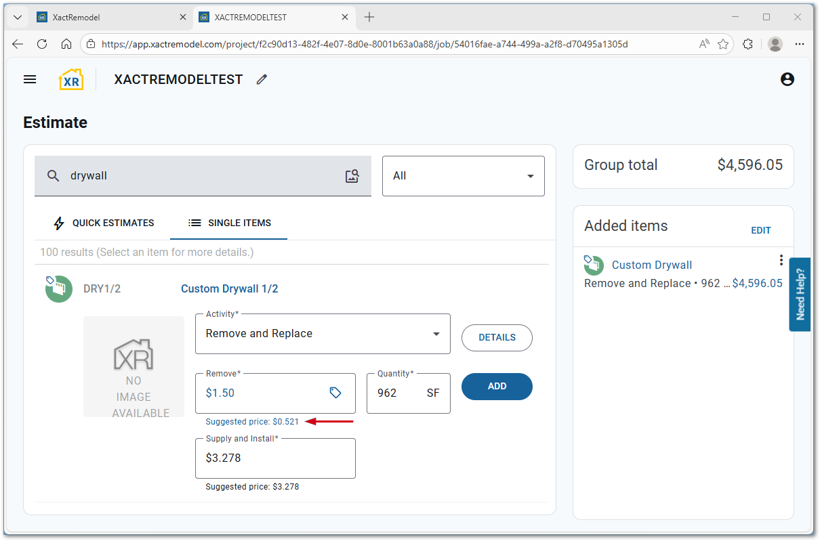
Task: Expand the All category filter dropdown
Action: [x=463, y=176]
